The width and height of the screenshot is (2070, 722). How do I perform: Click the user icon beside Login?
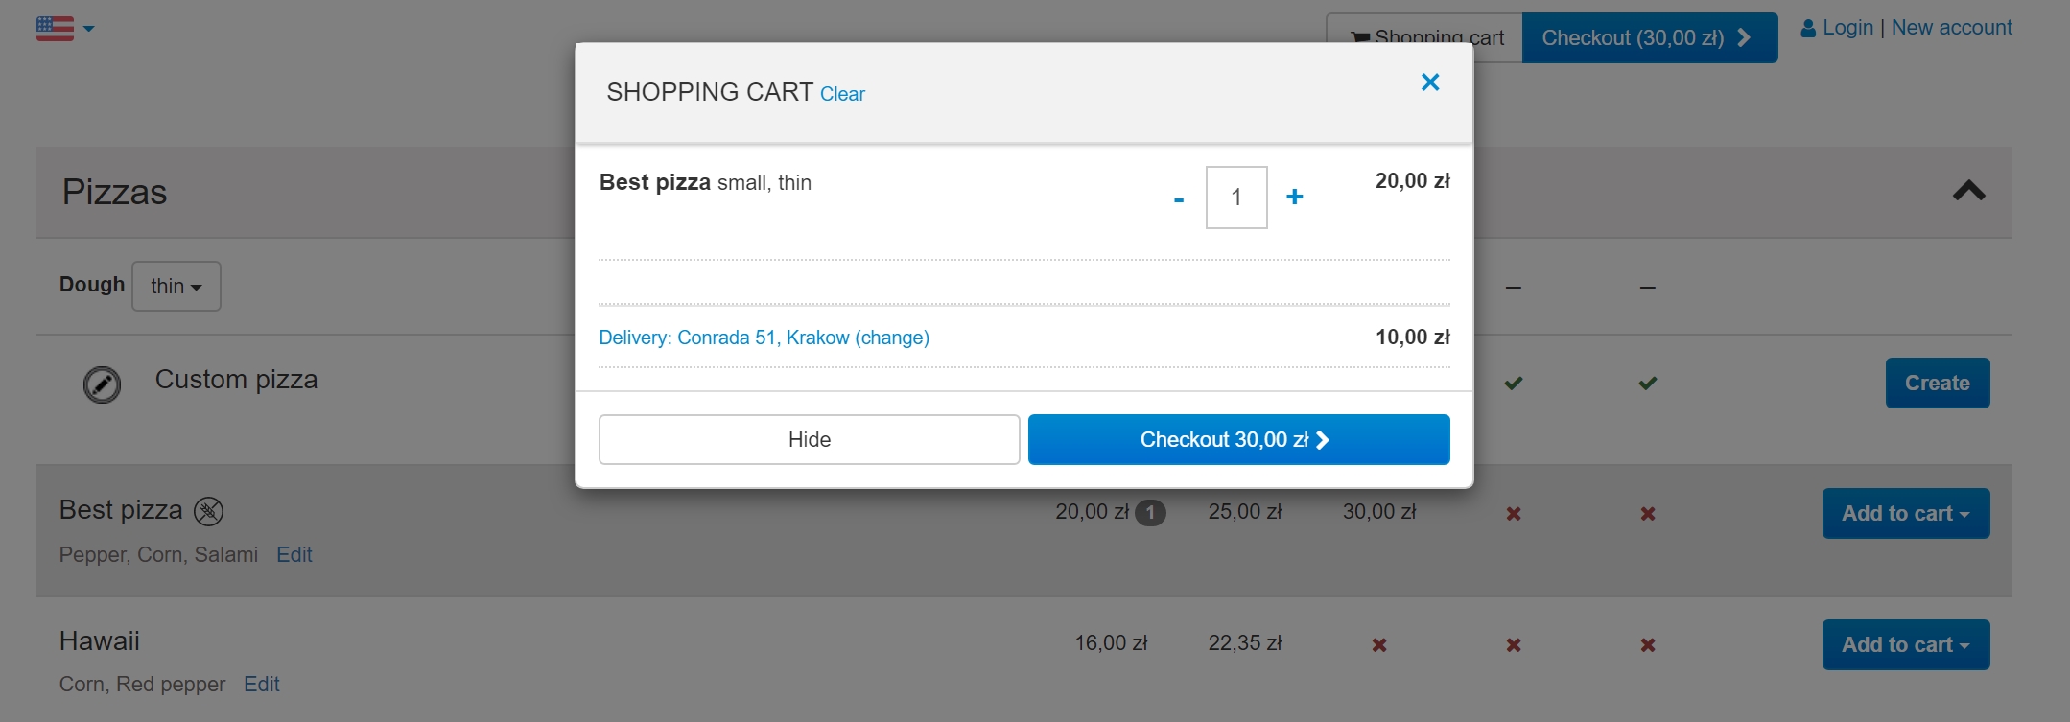(1808, 29)
